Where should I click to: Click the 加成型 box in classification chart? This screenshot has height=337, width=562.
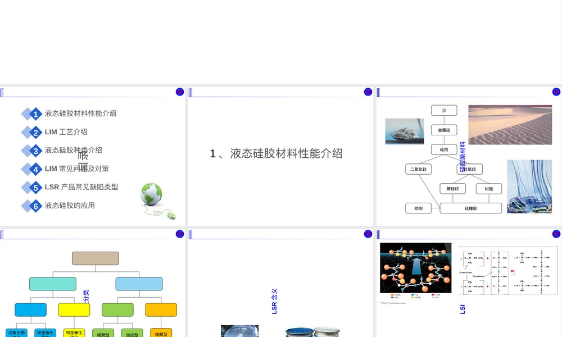(x=132, y=333)
